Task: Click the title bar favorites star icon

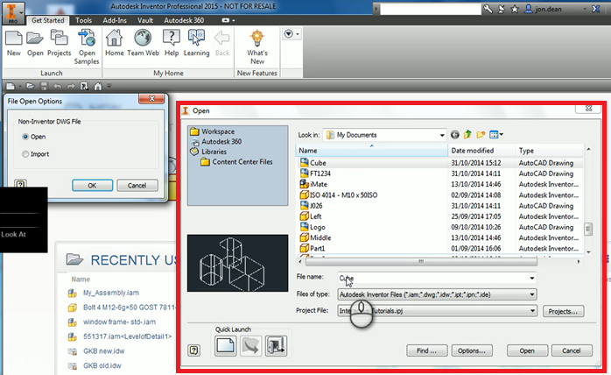Action: (515, 9)
